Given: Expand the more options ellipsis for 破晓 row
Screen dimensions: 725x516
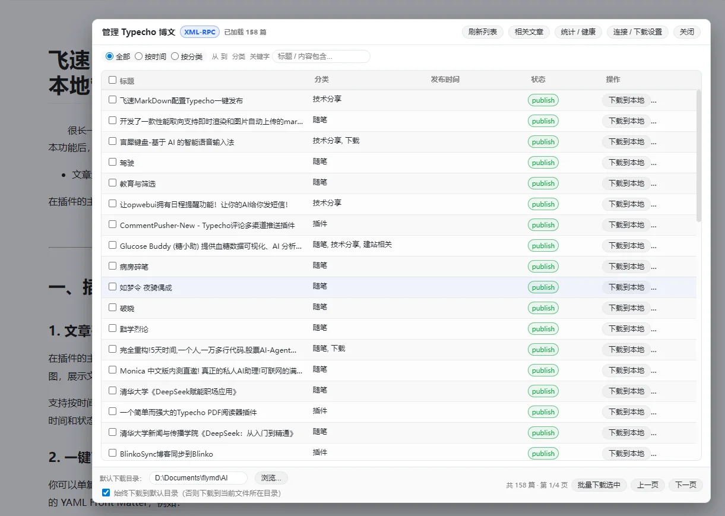Looking at the screenshot, I should [654, 308].
